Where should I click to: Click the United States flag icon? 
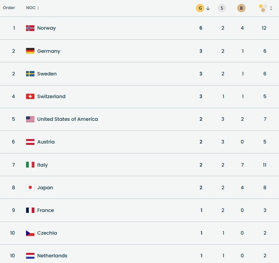(x=30, y=119)
